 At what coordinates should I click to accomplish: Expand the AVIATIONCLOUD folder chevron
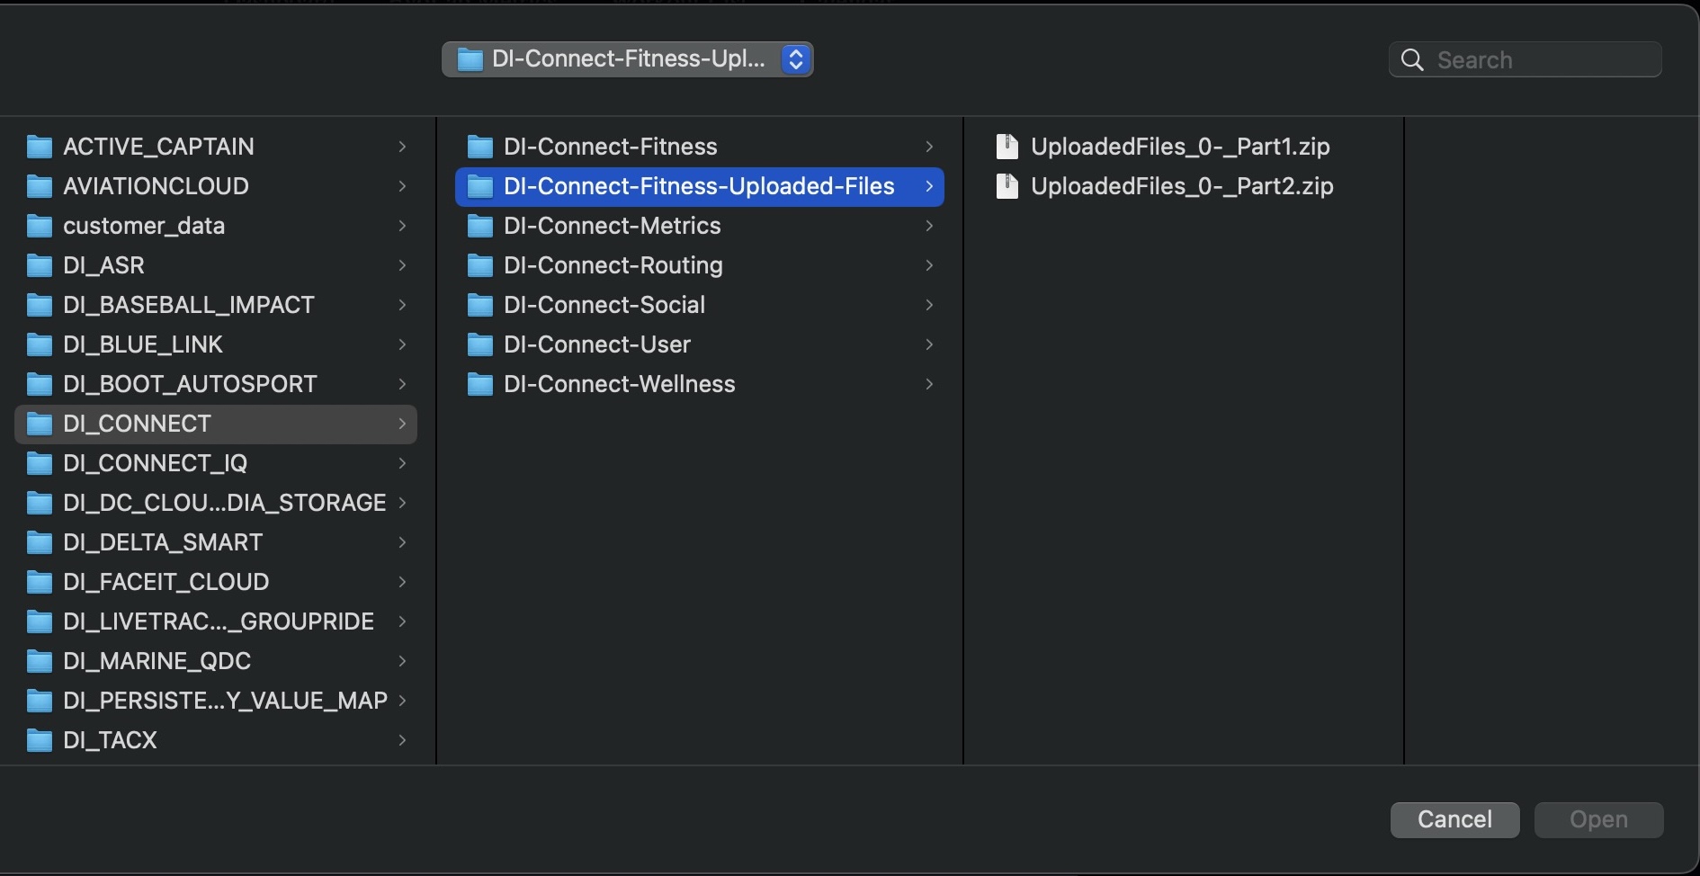click(x=402, y=186)
